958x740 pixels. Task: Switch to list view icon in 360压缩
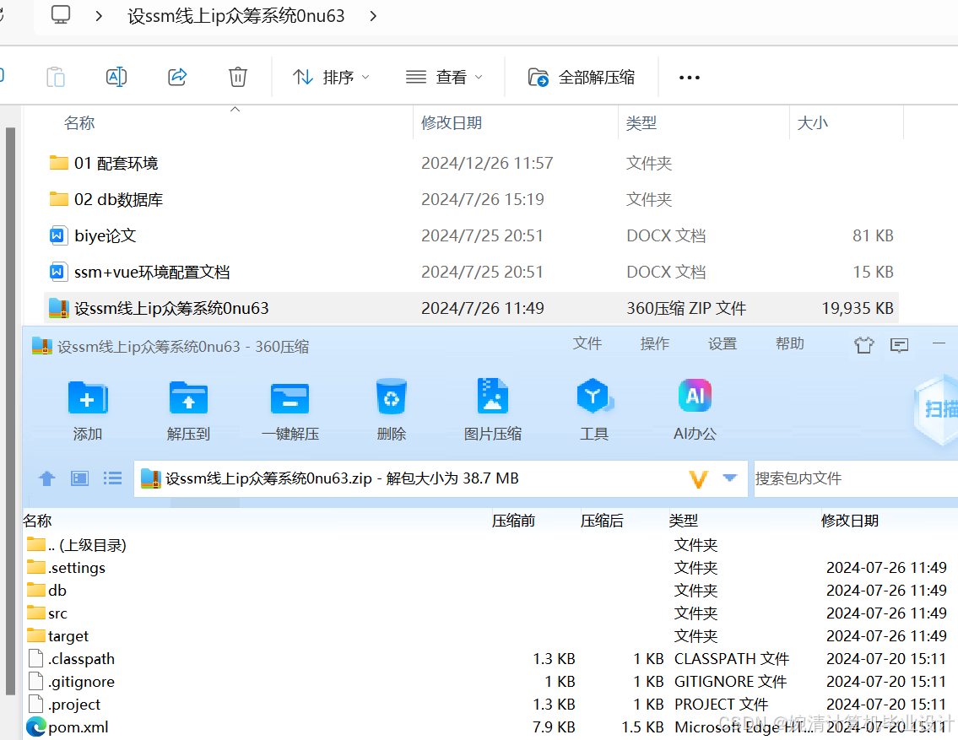point(112,478)
